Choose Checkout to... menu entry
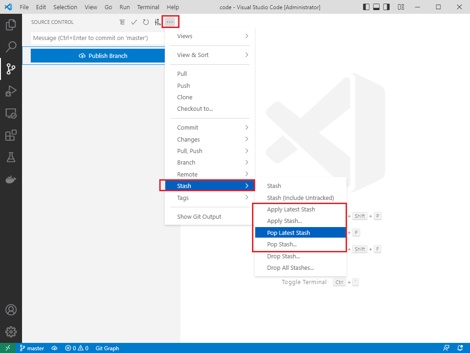 209,109
